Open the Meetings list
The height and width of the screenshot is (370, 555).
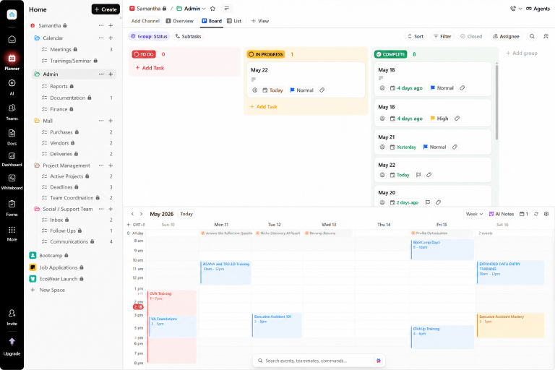pyautogui.click(x=61, y=49)
